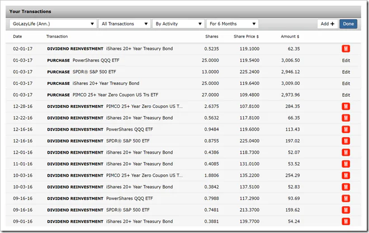Click share price 119.1000
This screenshot has height=233, width=369.
pyautogui.click(x=249, y=49)
